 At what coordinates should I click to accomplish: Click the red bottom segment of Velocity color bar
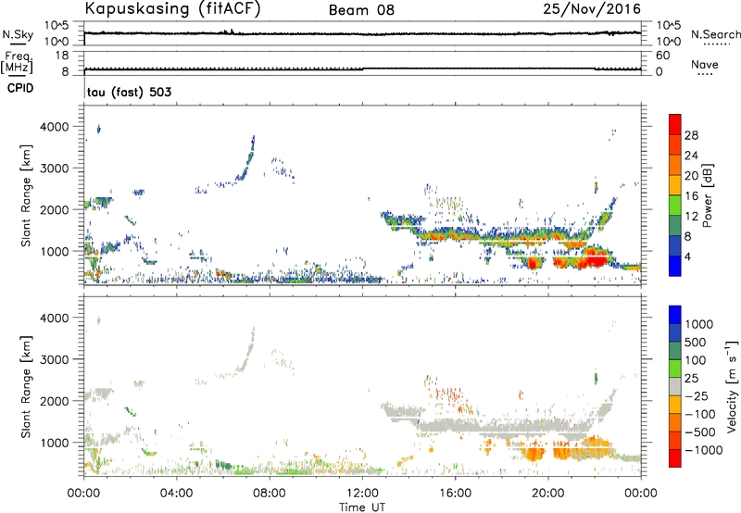[x=675, y=458]
